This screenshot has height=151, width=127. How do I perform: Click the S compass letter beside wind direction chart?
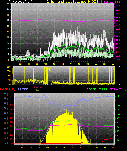pos(119,76)
